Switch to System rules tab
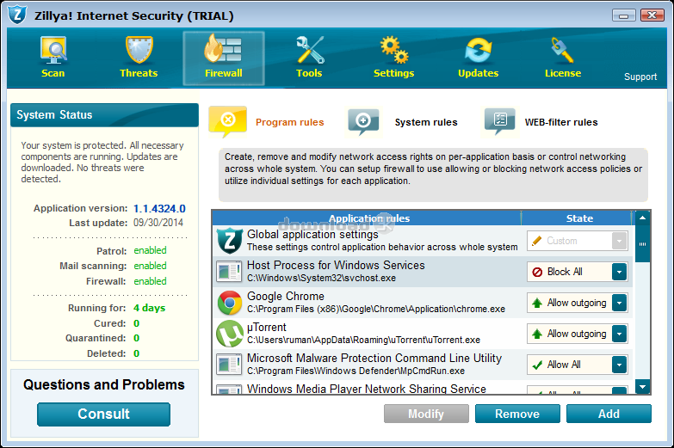674x448 pixels. [x=426, y=122]
